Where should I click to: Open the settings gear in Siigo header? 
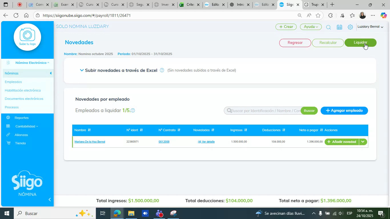pyautogui.click(x=350, y=27)
